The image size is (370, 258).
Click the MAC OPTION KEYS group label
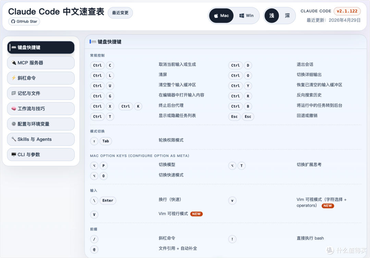pos(139,156)
